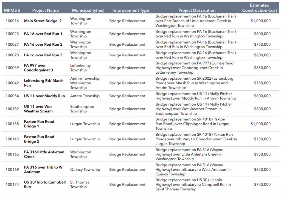Select the St. Thomas Township municipality cell
This screenshot has width=281, height=197.
(x=80, y=184)
